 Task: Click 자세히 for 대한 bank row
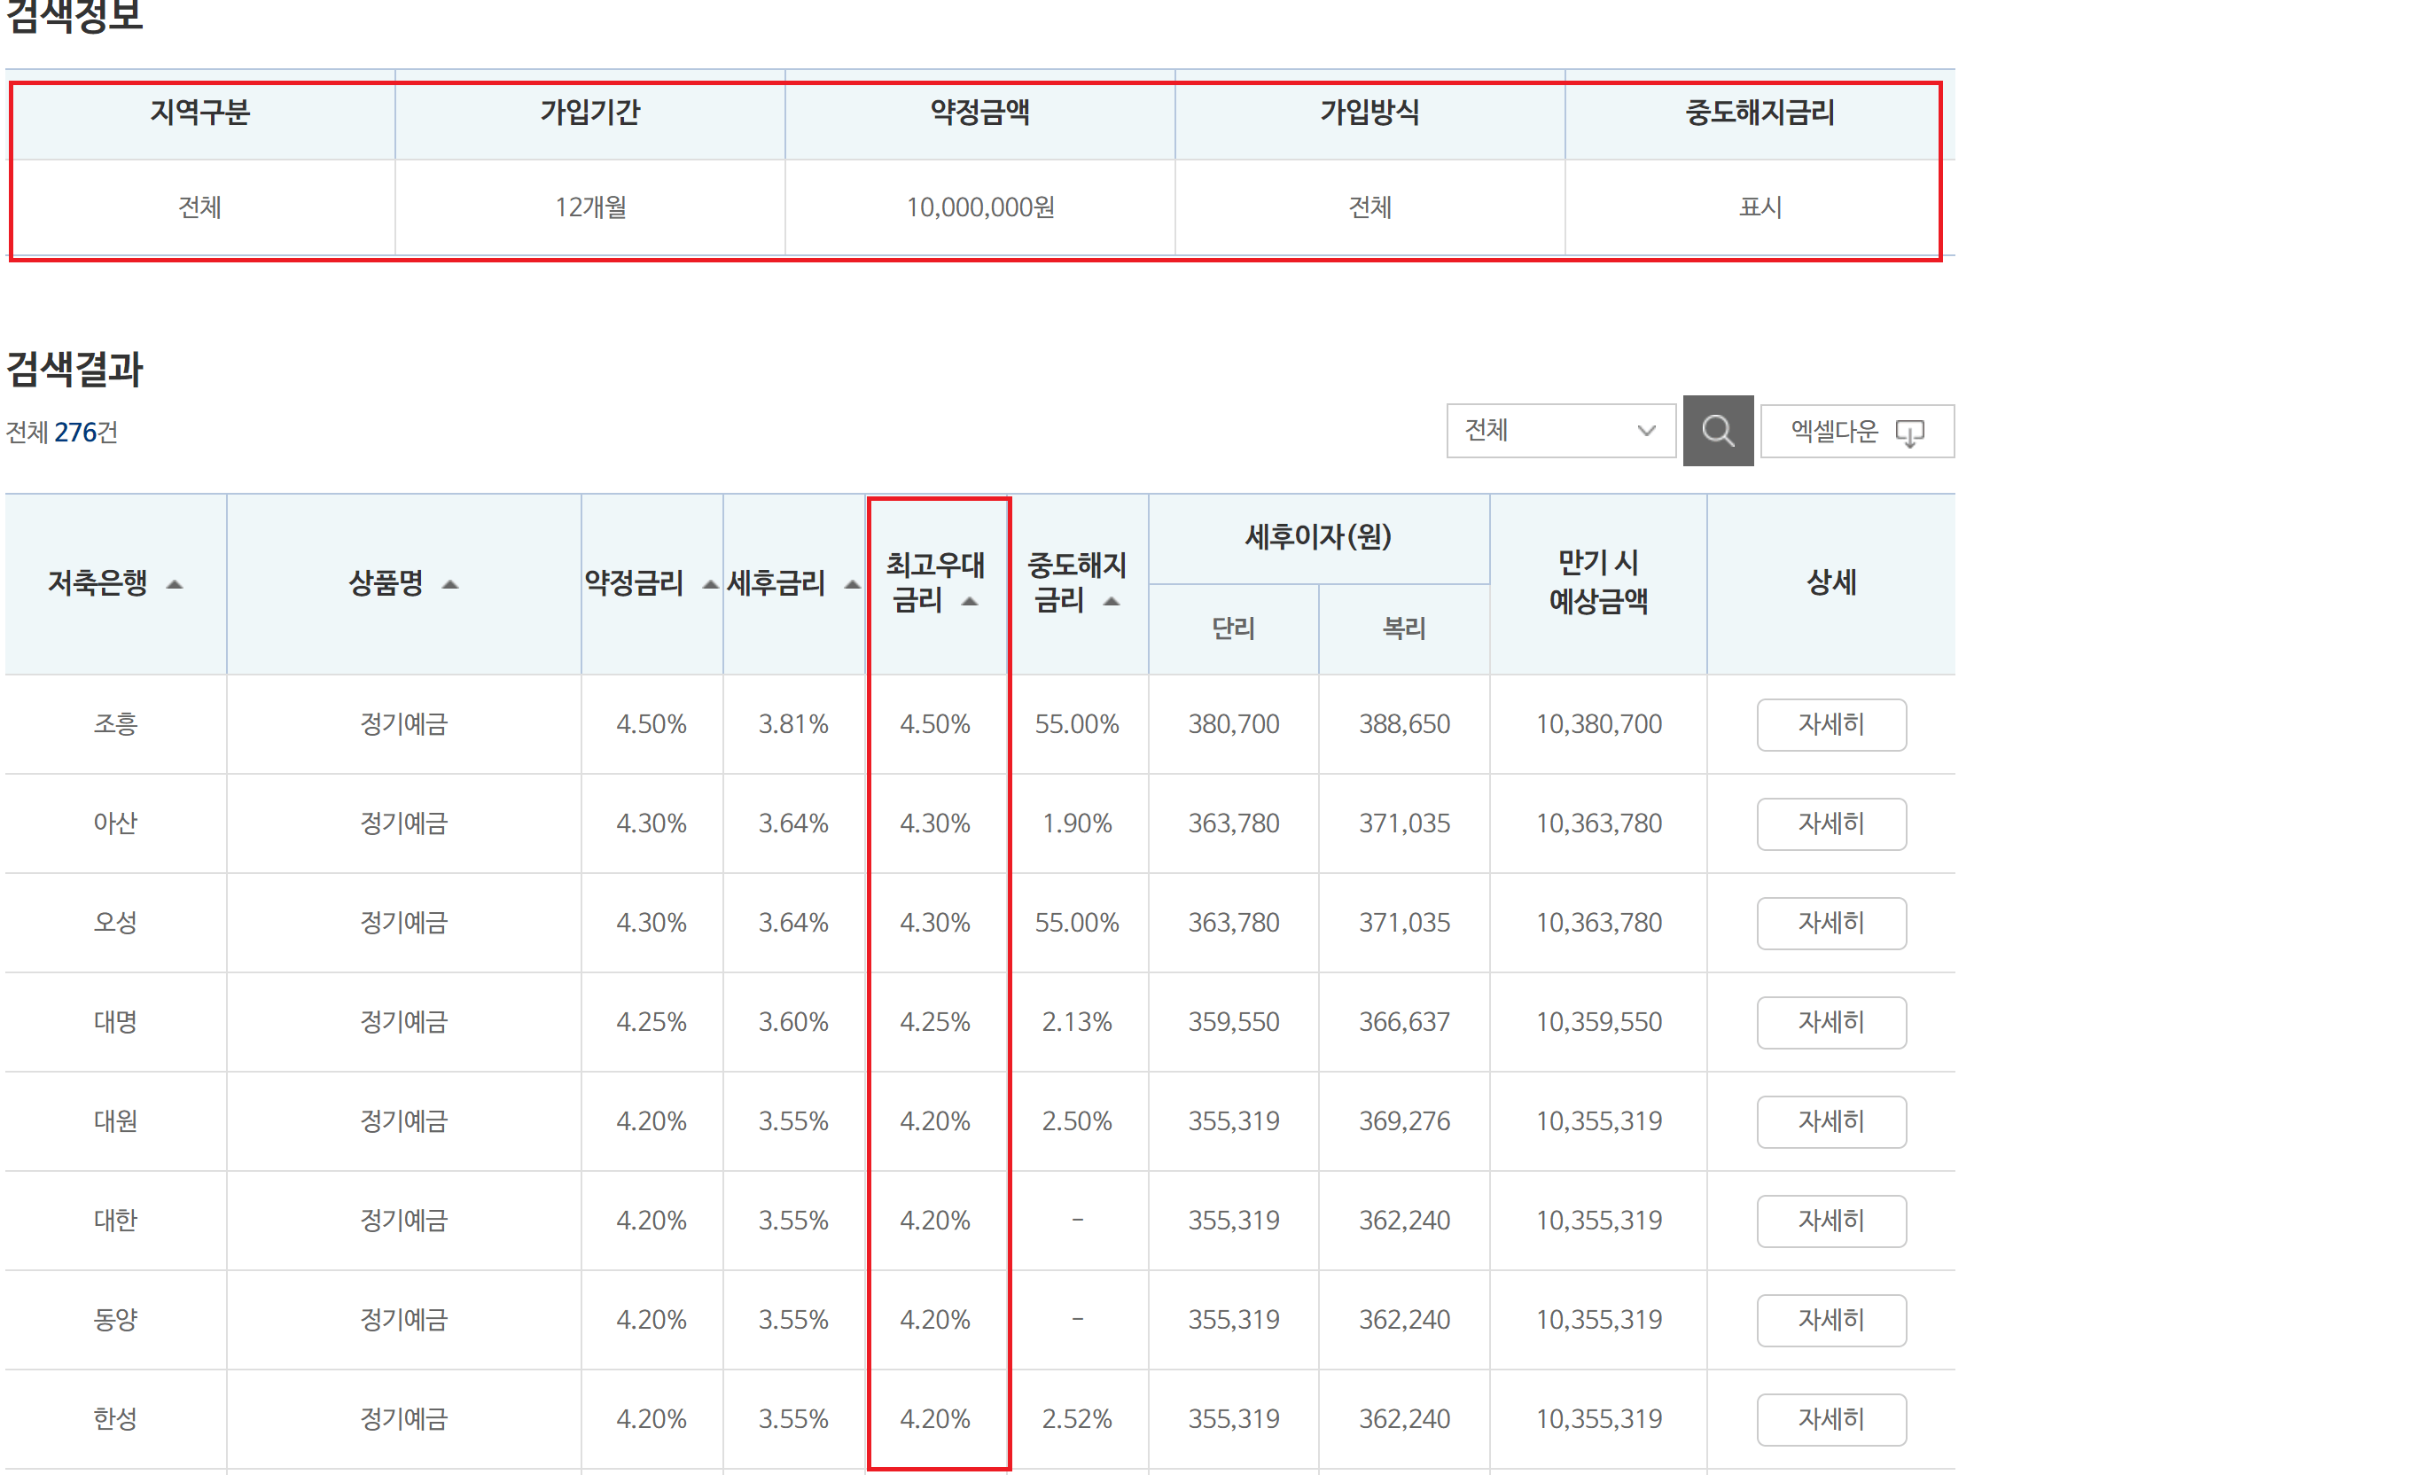[1831, 1221]
